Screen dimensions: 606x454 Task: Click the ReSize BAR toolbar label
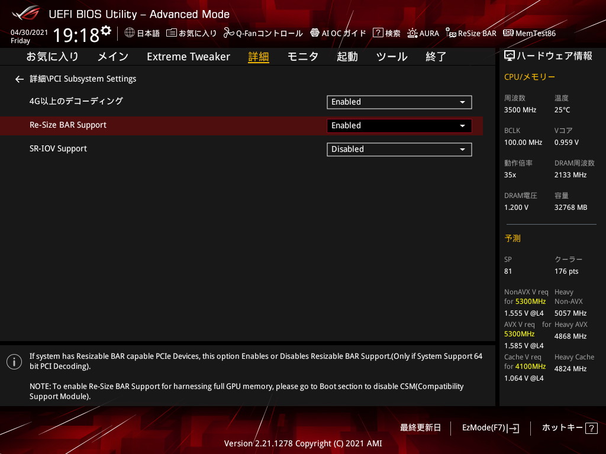(477, 33)
